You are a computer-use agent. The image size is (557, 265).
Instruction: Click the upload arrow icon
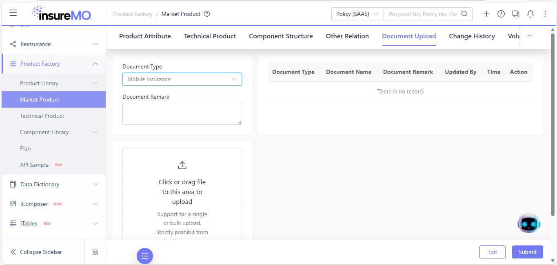[x=182, y=165]
